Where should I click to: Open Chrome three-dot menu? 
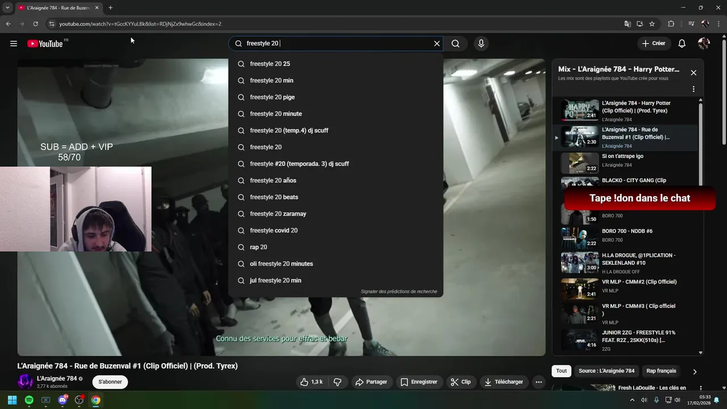pyautogui.click(x=719, y=24)
